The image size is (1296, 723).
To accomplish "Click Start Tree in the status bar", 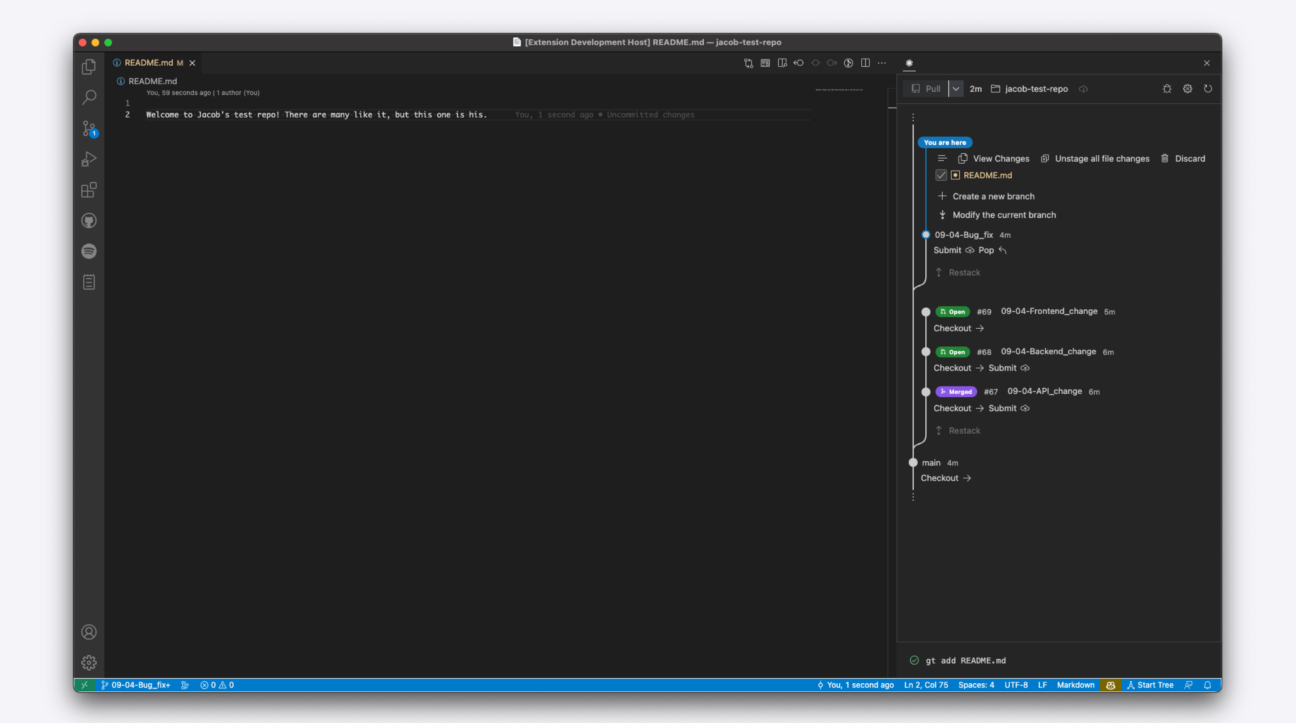I will click(x=1150, y=685).
